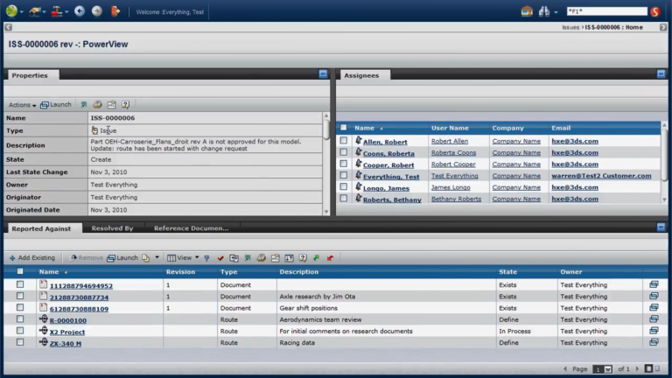
Task: Open the ZX-340 M route link
Action: (65, 343)
